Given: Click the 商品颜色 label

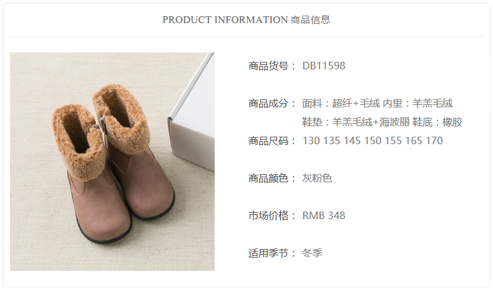Looking at the screenshot, I should (268, 178).
